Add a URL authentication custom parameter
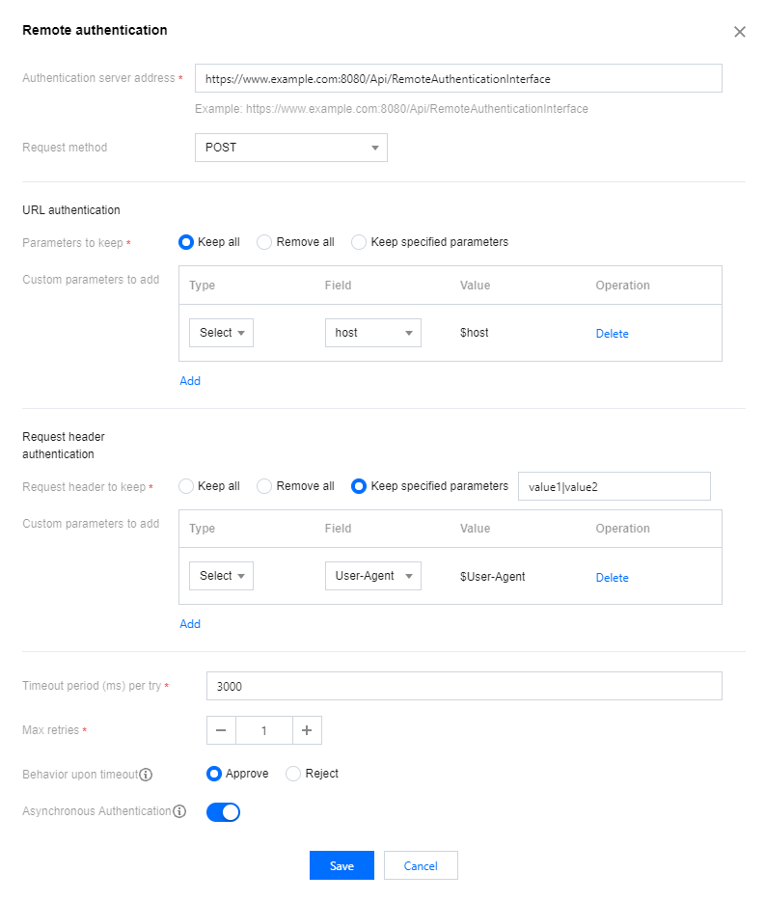 coord(190,381)
